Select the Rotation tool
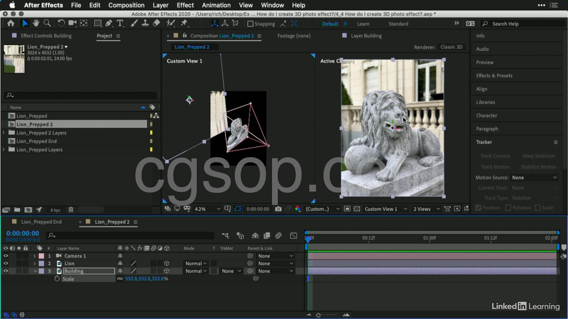This screenshot has height=319, width=568. [61, 23]
